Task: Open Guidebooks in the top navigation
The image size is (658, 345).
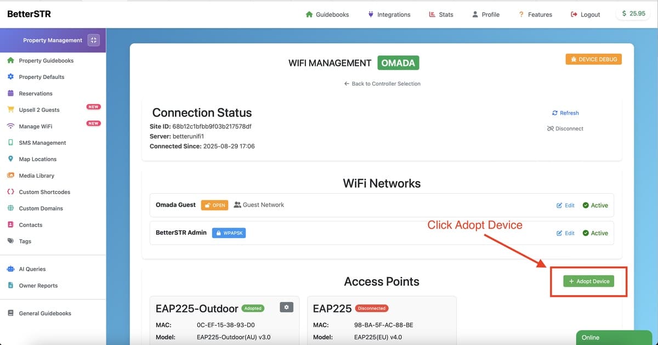Action: point(327,14)
